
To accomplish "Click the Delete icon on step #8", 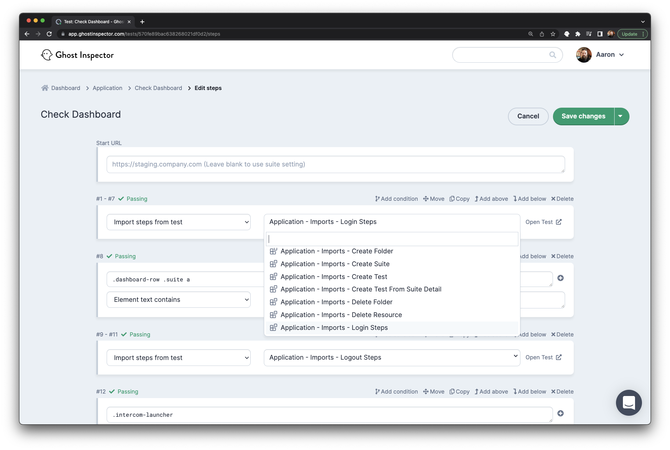I will click(x=554, y=256).
